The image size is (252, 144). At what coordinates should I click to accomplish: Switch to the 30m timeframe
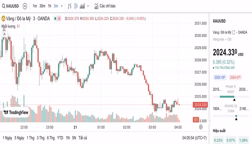pos(42,6)
